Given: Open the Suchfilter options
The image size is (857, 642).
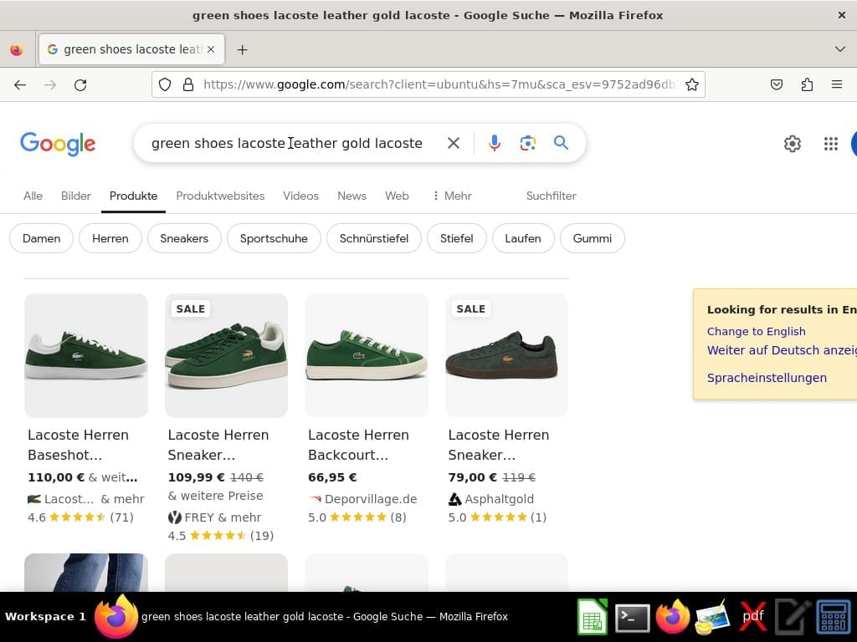Looking at the screenshot, I should point(551,196).
